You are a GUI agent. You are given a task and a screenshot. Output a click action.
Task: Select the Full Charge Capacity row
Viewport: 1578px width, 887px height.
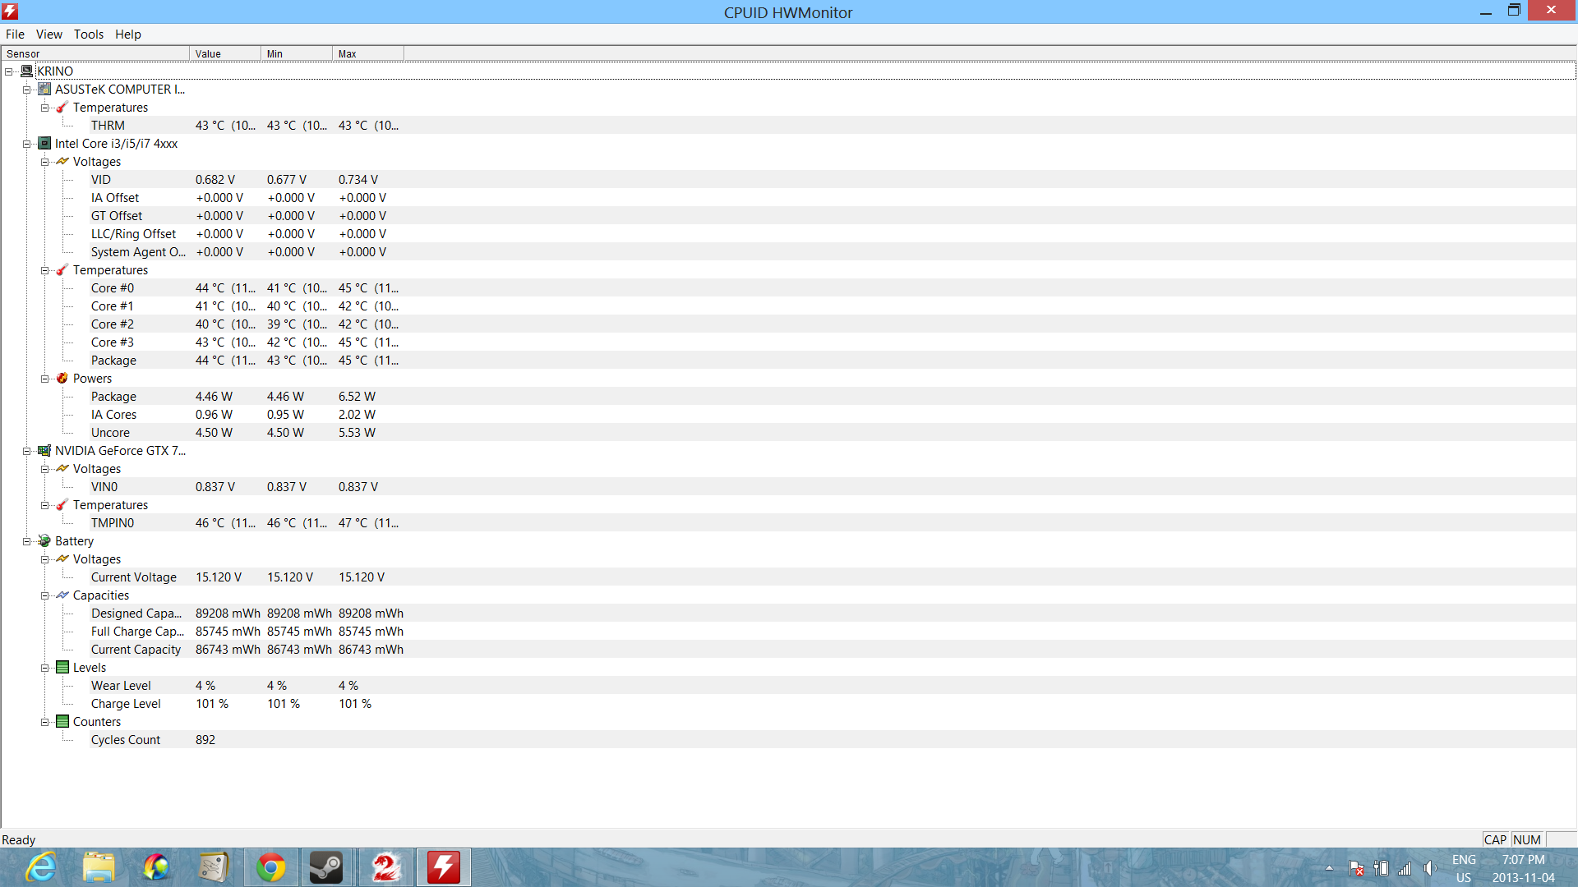833,632
